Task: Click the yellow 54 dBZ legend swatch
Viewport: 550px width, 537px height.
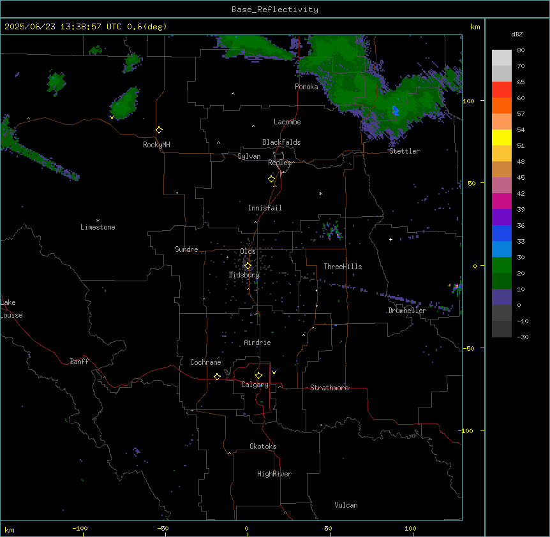Action: pyautogui.click(x=502, y=137)
